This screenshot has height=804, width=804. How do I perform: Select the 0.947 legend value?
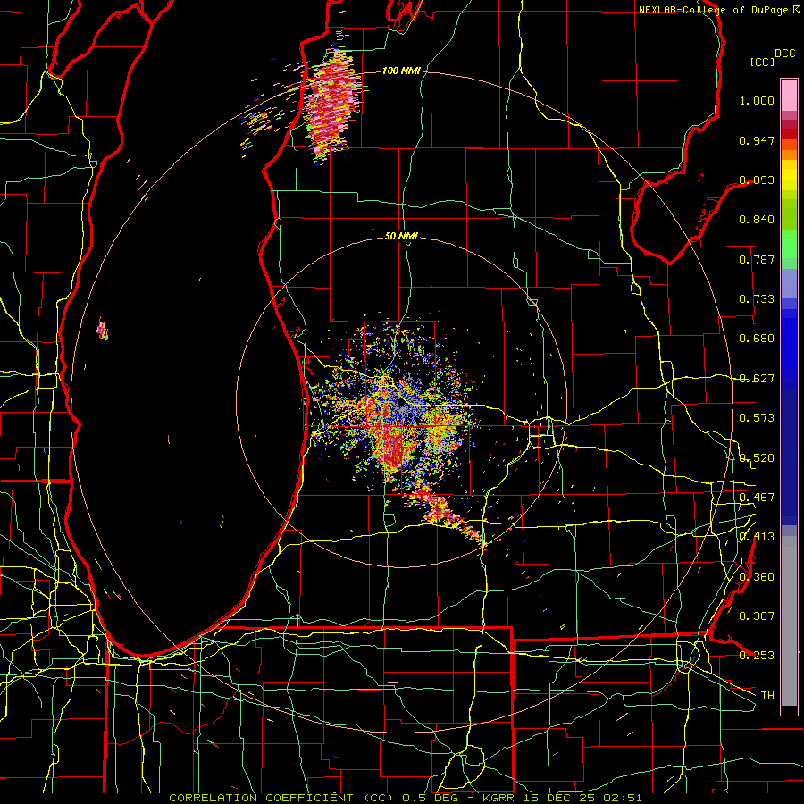(x=757, y=140)
